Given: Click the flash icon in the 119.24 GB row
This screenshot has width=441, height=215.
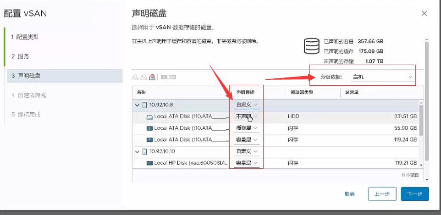Looking at the screenshot, I should click(149, 140).
